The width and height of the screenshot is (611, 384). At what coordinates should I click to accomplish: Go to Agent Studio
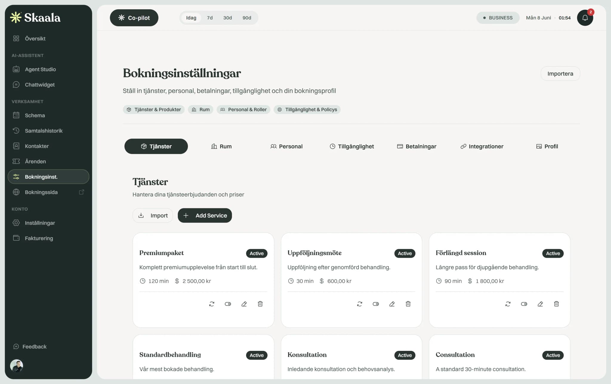48,69
